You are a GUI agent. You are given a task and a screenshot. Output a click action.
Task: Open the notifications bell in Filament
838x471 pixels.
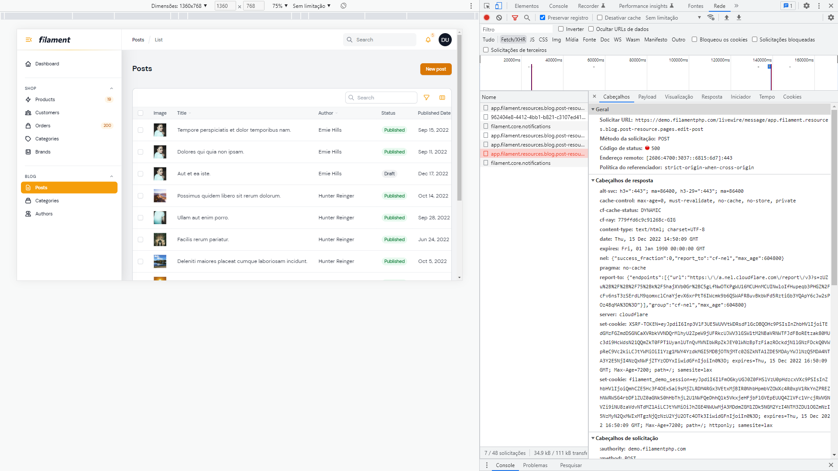(x=428, y=40)
